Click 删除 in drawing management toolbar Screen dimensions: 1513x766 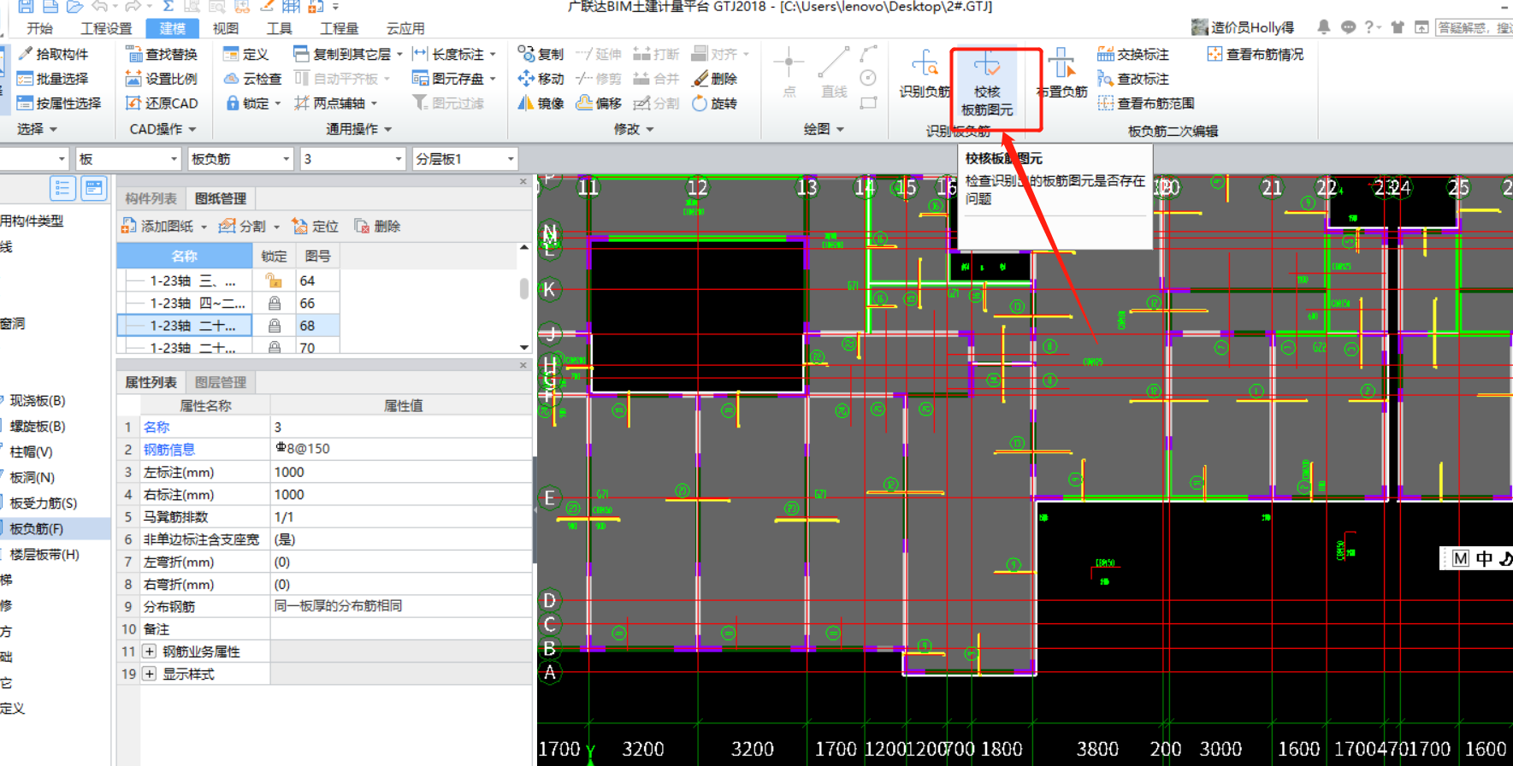pos(377,227)
